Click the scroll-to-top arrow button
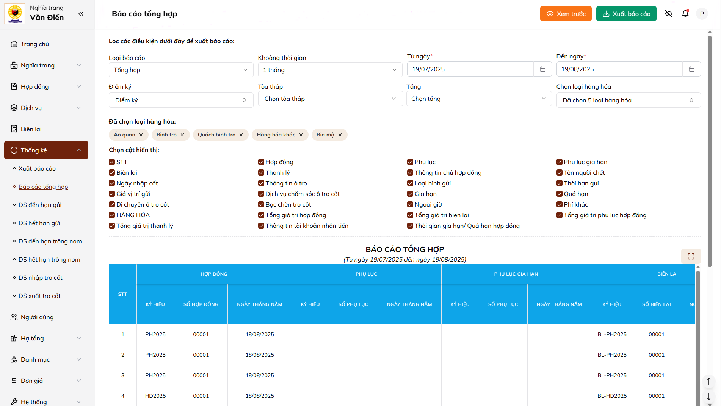The height and width of the screenshot is (406, 721). click(708, 381)
